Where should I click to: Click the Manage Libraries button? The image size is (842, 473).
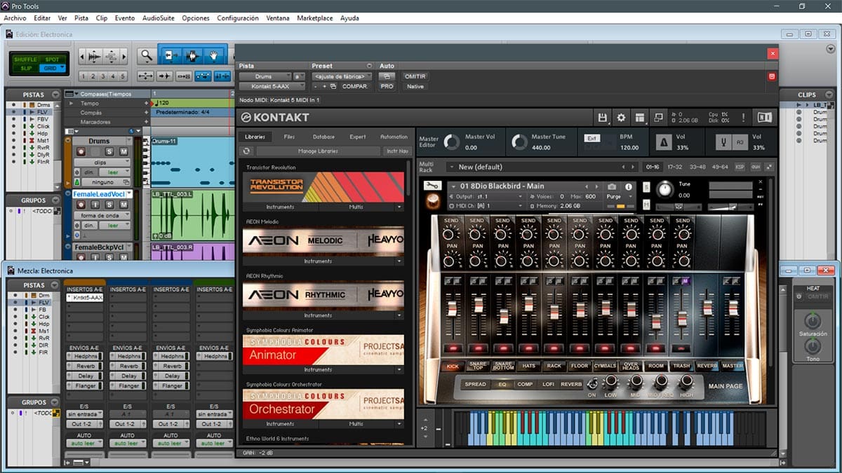[x=318, y=151]
